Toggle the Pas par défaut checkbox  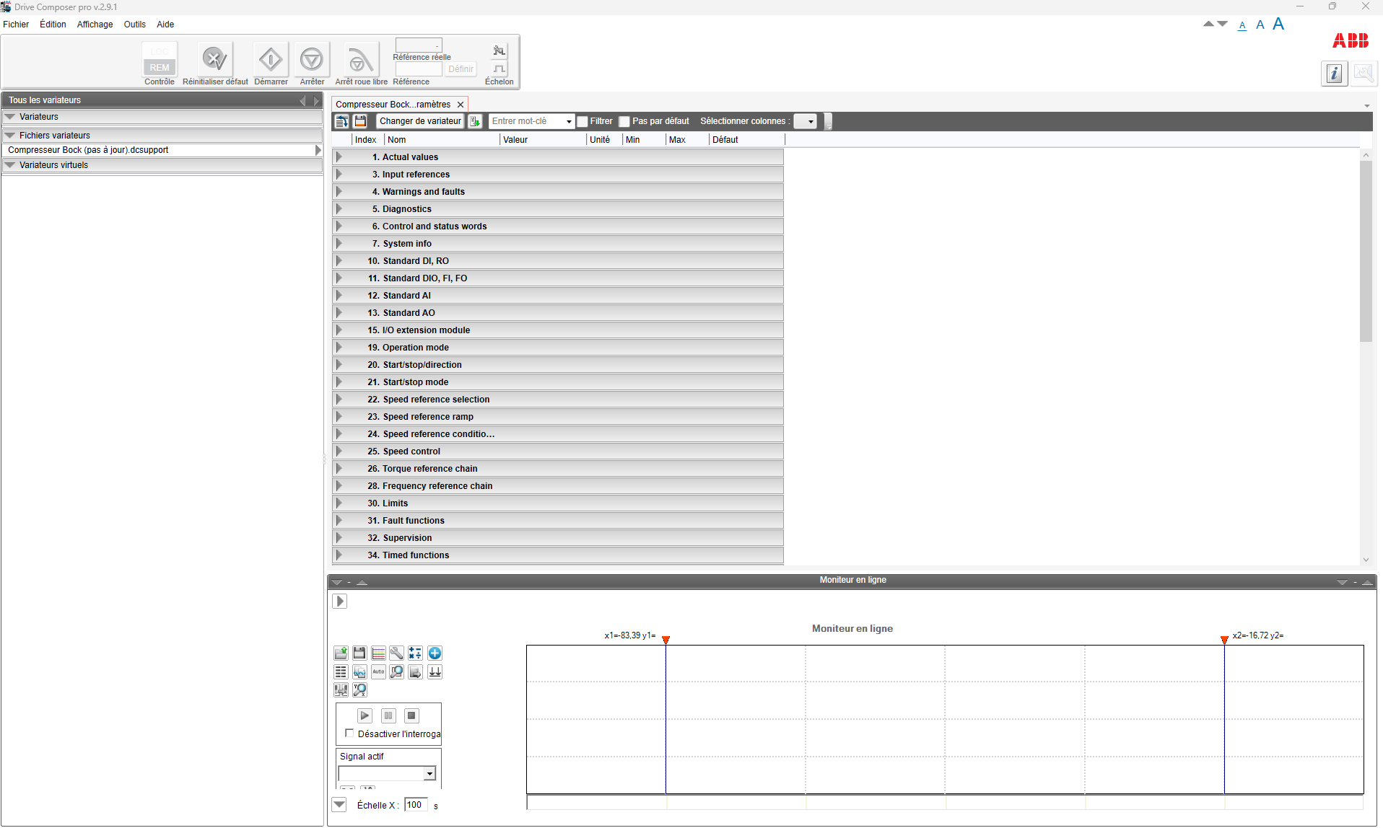click(624, 122)
